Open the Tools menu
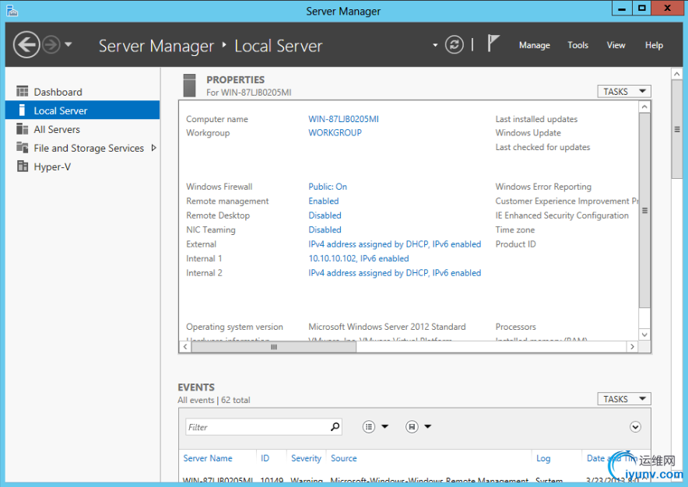 click(x=577, y=45)
